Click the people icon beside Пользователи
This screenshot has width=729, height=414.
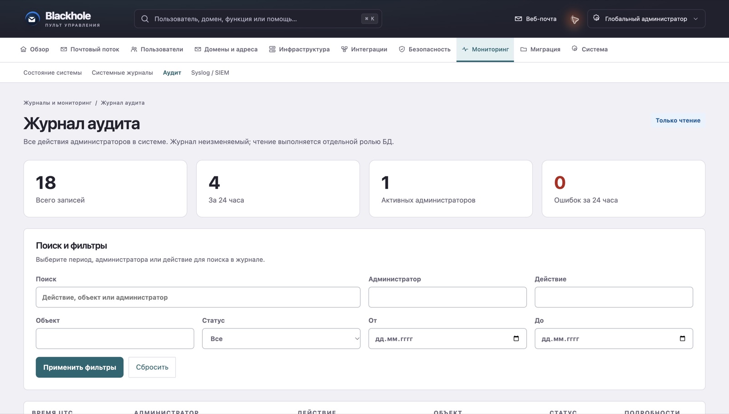coord(134,49)
